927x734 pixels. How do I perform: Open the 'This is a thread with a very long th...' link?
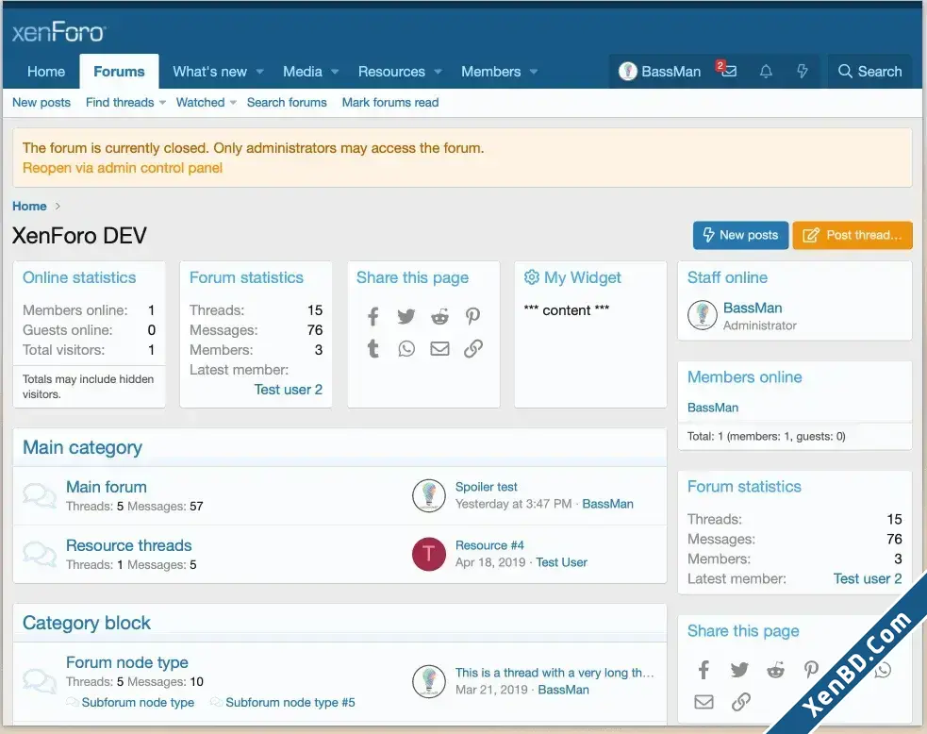(555, 673)
